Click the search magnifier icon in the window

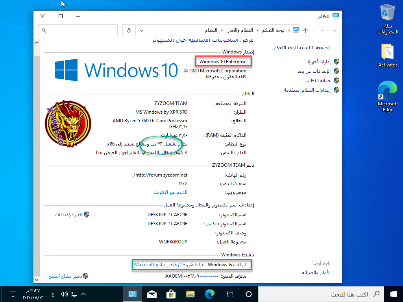[44, 31]
